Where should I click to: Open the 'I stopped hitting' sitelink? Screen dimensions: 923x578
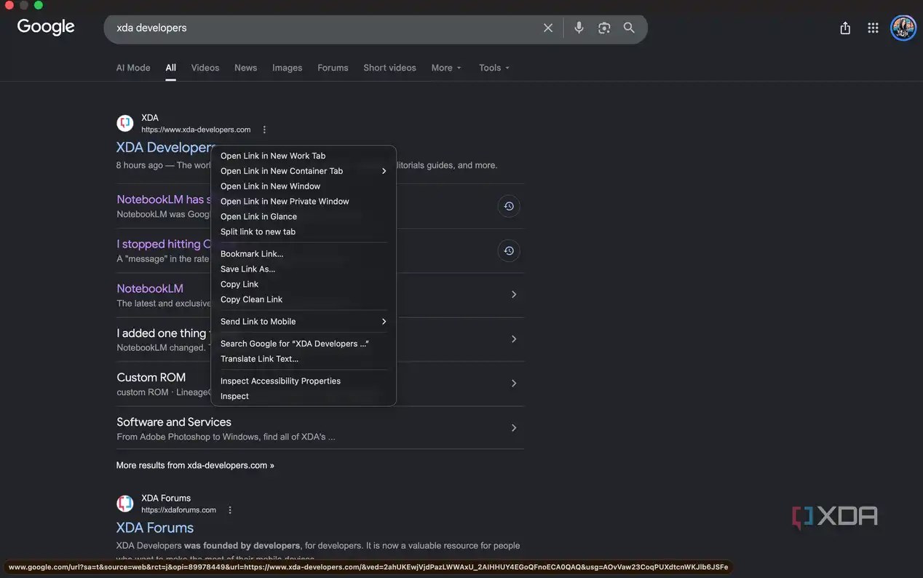click(164, 244)
